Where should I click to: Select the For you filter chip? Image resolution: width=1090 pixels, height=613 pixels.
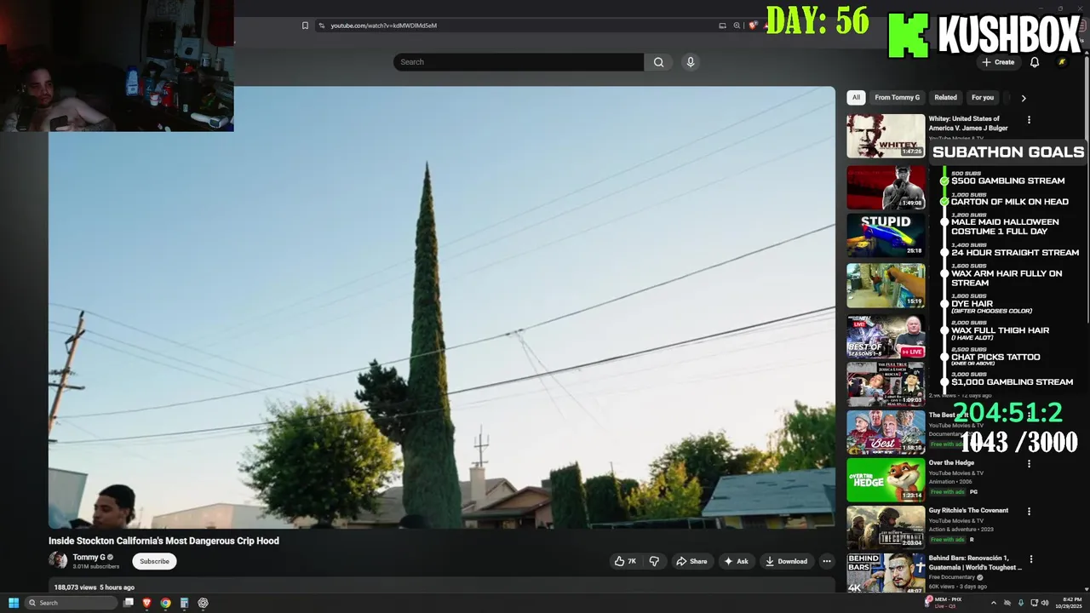(x=983, y=97)
